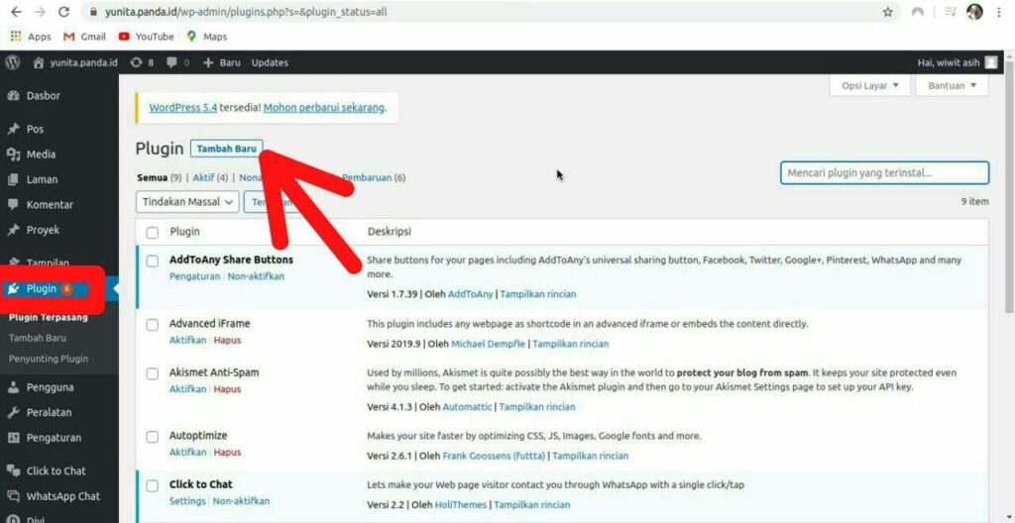
Task: Open Click to Chat in the sidebar
Action: [58, 471]
